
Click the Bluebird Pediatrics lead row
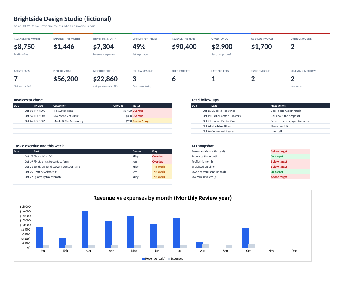[261, 111]
